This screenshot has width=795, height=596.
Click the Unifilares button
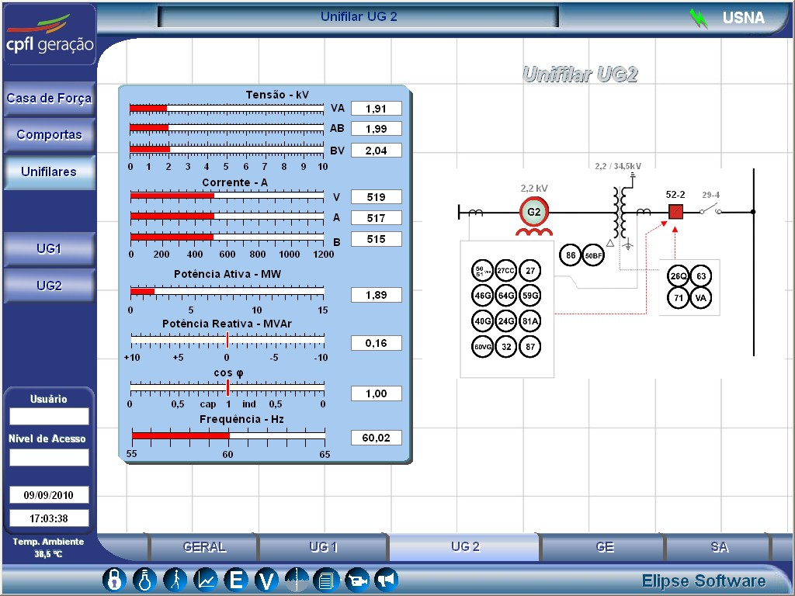pos(49,172)
